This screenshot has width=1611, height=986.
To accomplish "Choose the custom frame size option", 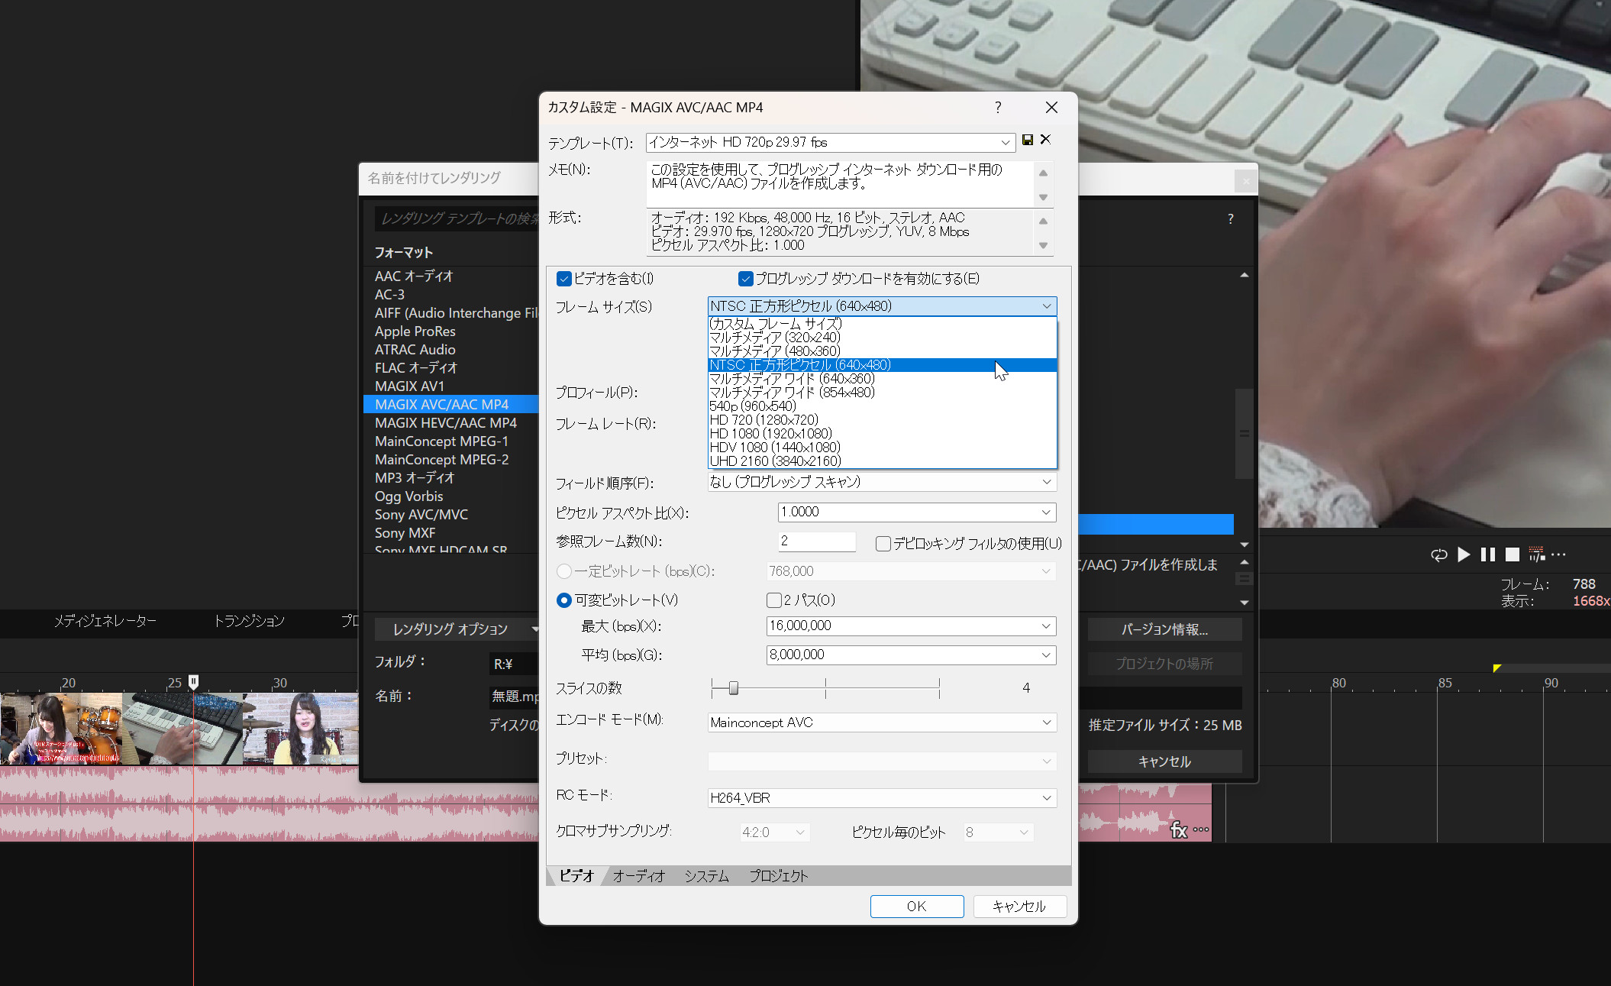I will tap(883, 324).
